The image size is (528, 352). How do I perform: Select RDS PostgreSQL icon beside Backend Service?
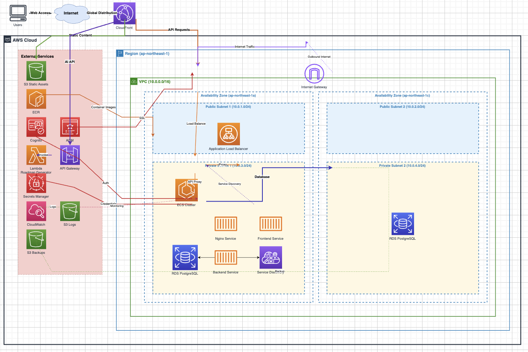185,257
